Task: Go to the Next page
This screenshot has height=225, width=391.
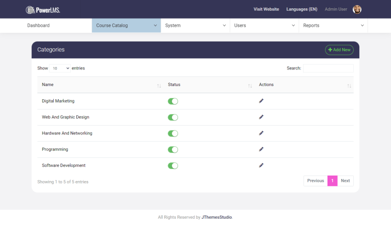Action: 346,181
